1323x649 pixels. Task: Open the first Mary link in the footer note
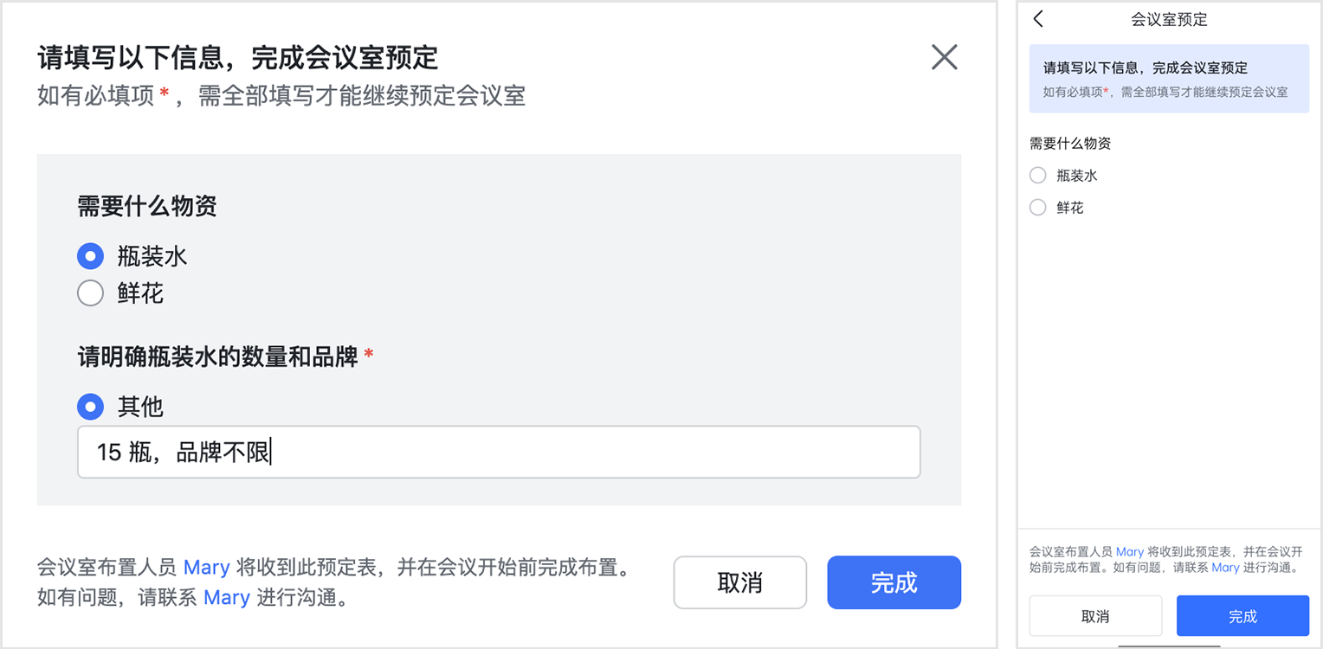(207, 567)
